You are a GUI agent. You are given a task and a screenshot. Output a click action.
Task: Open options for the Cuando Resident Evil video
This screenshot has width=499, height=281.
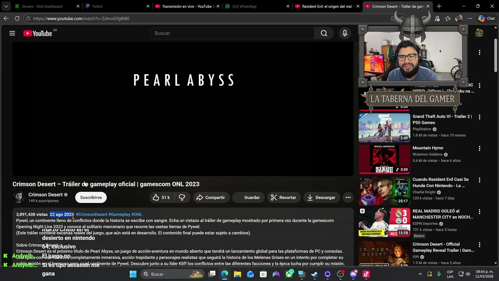(480, 180)
